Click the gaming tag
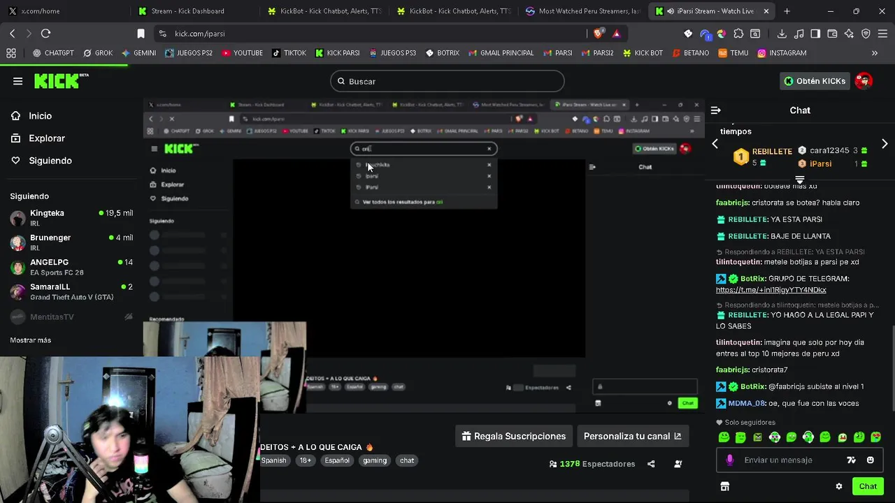Image resolution: width=895 pixels, height=503 pixels. pyautogui.click(x=375, y=460)
